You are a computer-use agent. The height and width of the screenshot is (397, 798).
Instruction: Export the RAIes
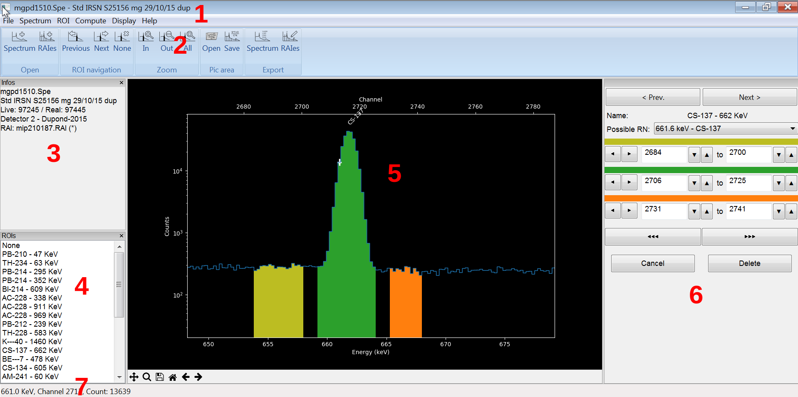click(290, 42)
